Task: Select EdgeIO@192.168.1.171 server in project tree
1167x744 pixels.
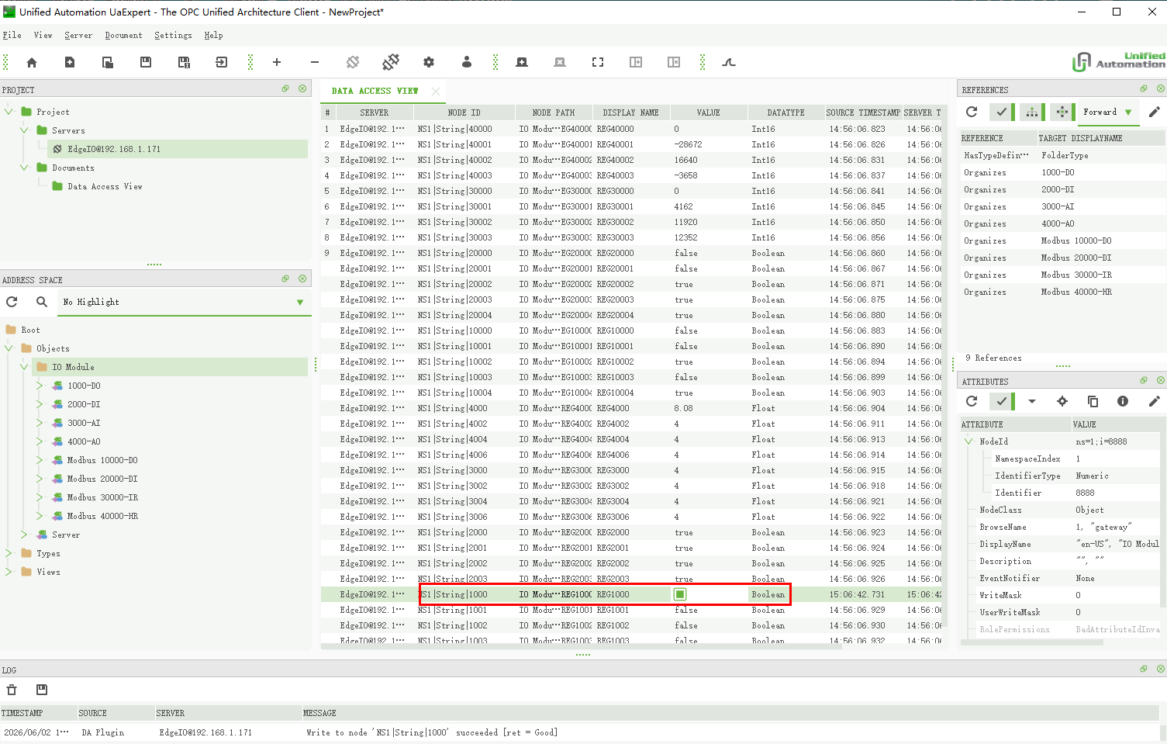Action: pos(114,149)
